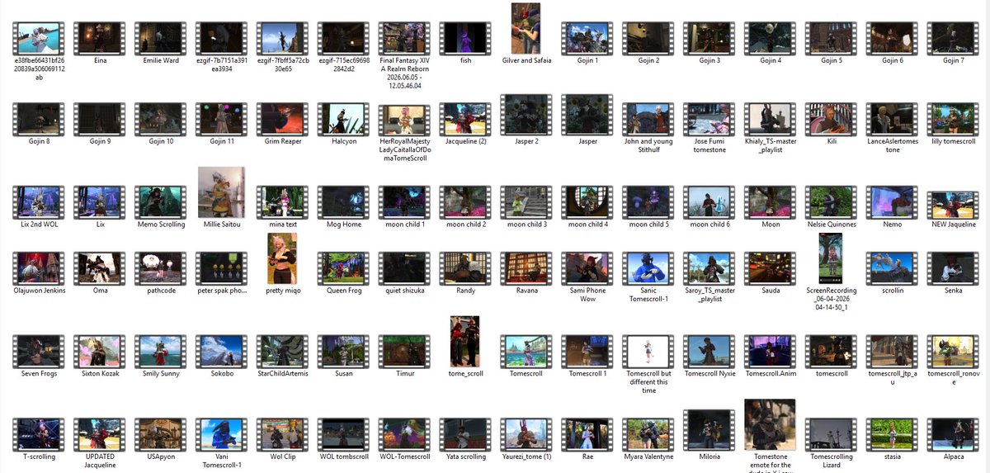Screen dimensions: 990x473
Task: Pick the Alpaca video thumbnail
Action: 953,434
